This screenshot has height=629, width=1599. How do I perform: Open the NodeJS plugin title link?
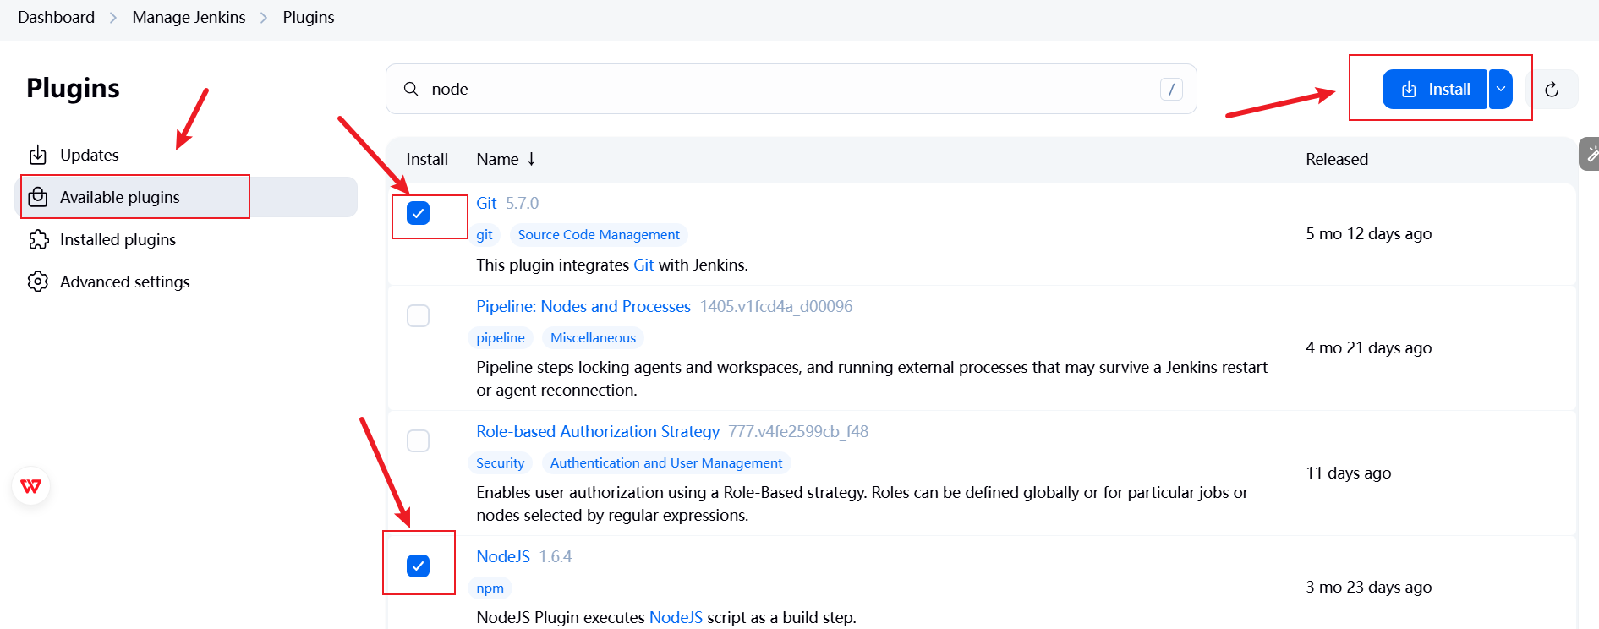503,556
